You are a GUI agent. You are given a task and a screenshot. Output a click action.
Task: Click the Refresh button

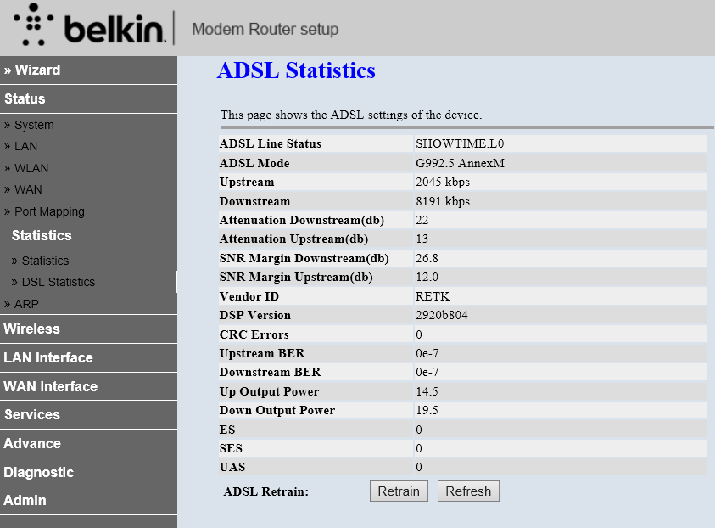(468, 491)
